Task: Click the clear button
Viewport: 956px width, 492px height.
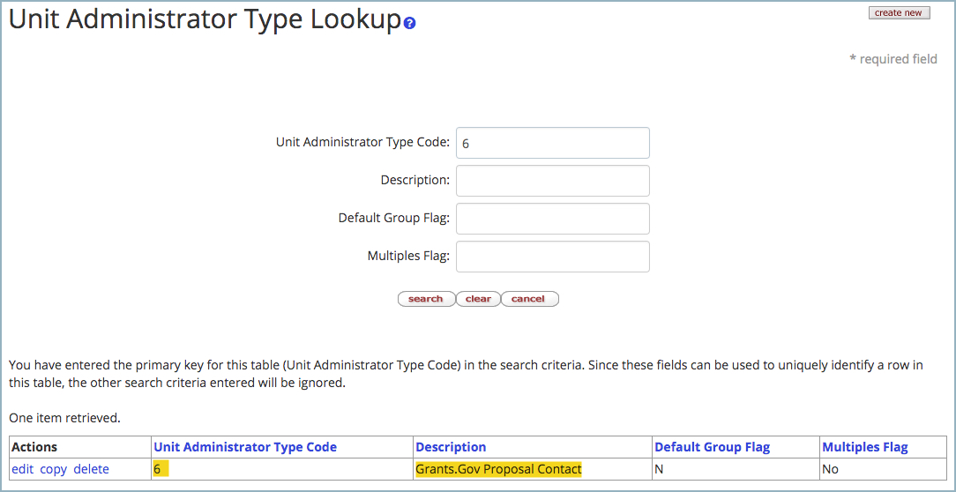Action: 478,299
